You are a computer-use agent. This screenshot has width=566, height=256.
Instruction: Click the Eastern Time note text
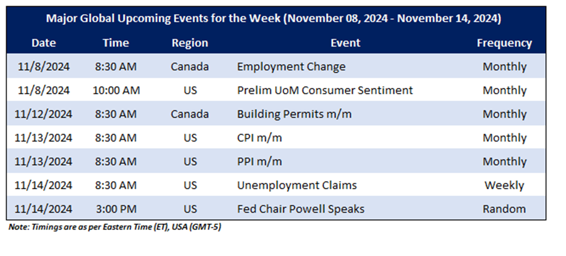[x=115, y=227]
